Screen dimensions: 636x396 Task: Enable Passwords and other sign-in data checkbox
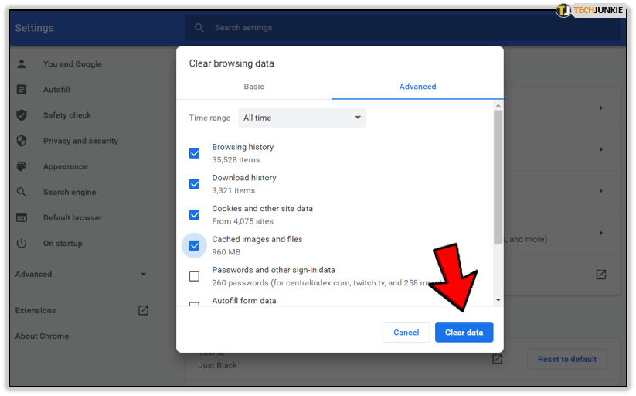pos(194,276)
